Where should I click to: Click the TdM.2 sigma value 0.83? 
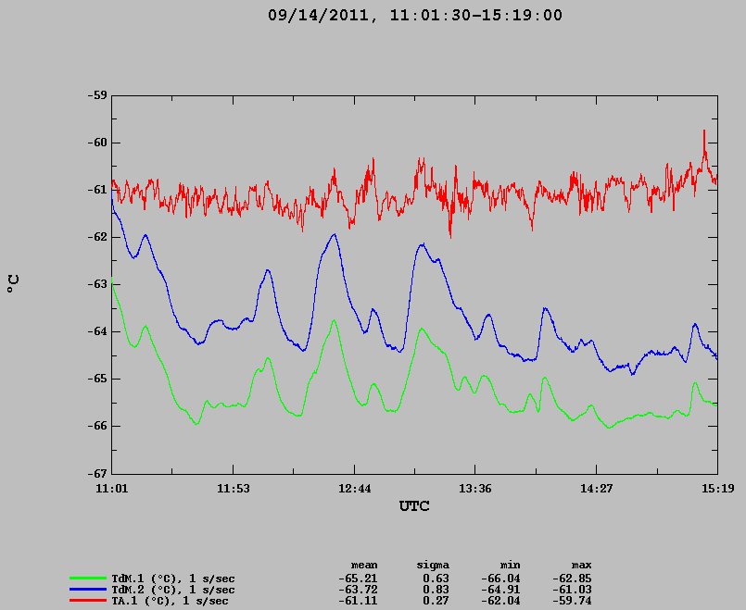click(436, 590)
